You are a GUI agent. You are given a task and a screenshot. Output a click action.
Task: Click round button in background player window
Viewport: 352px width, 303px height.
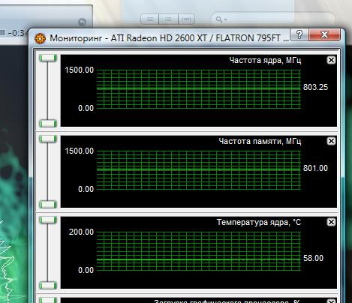coord(83,22)
